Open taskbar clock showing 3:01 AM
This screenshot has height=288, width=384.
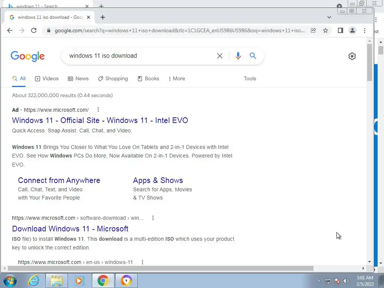(365, 281)
